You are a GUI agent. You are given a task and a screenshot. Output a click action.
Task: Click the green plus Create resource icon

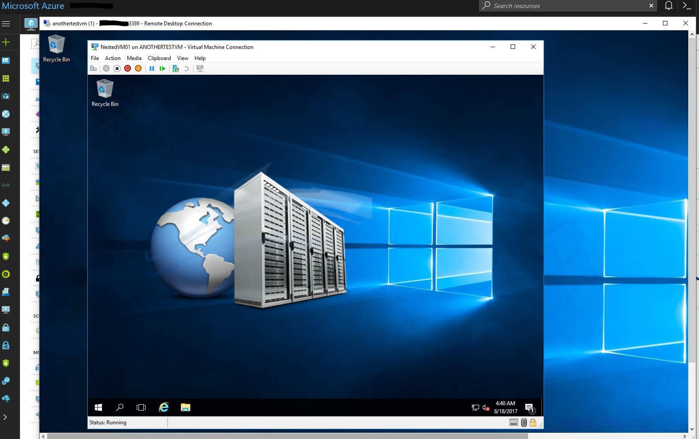click(x=6, y=42)
